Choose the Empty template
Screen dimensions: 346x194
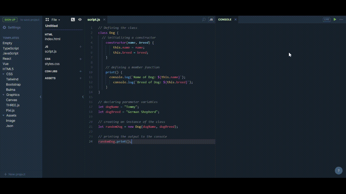[x=7, y=43]
